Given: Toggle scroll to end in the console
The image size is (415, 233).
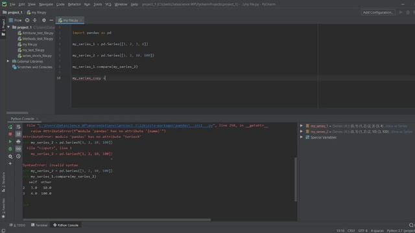Looking at the screenshot, I should coord(18,134).
